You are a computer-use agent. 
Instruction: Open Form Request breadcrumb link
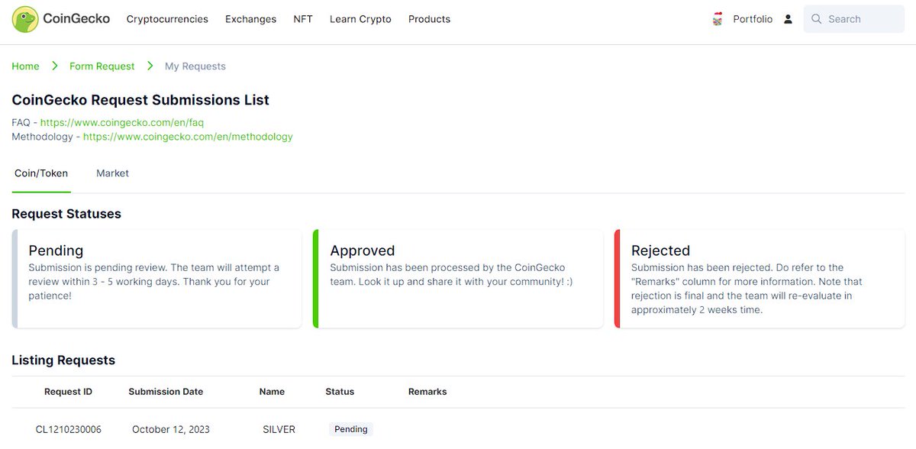(102, 66)
